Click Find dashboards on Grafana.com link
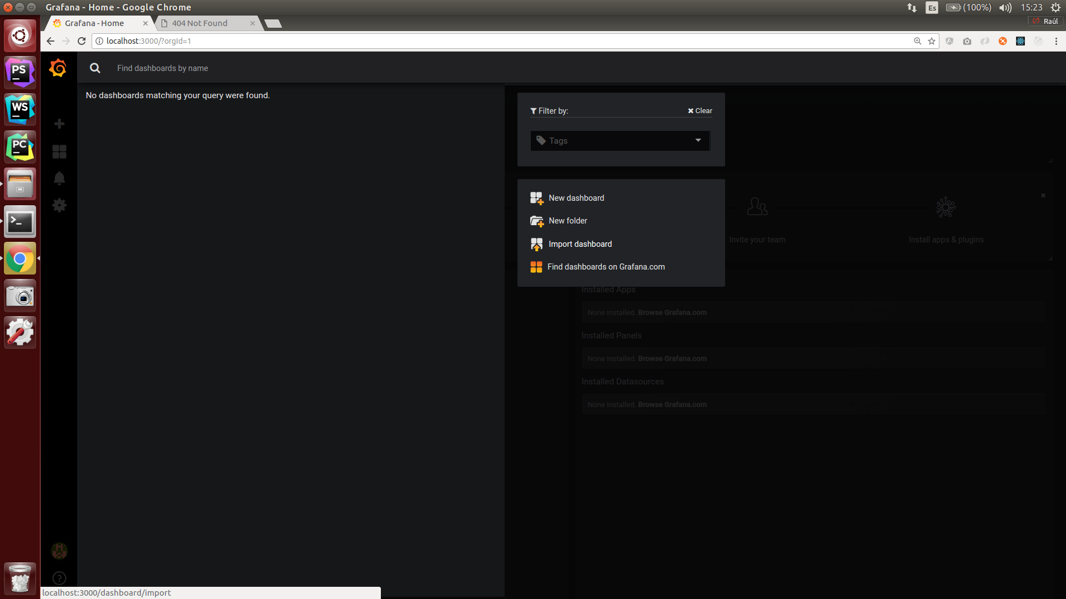1066x599 pixels. [x=605, y=267]
